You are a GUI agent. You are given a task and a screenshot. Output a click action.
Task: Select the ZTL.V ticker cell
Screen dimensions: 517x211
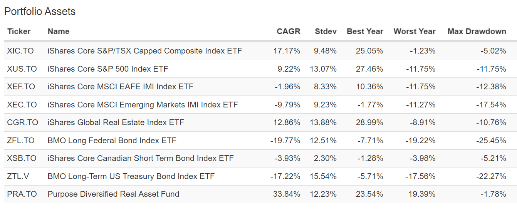click(18, 176)
